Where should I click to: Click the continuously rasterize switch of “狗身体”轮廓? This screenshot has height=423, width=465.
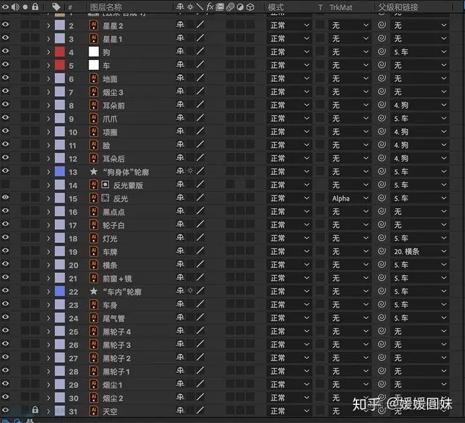click(x=190, y=171)
